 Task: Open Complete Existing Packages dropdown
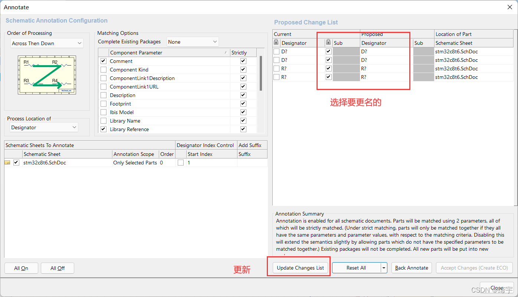(193, 42)
